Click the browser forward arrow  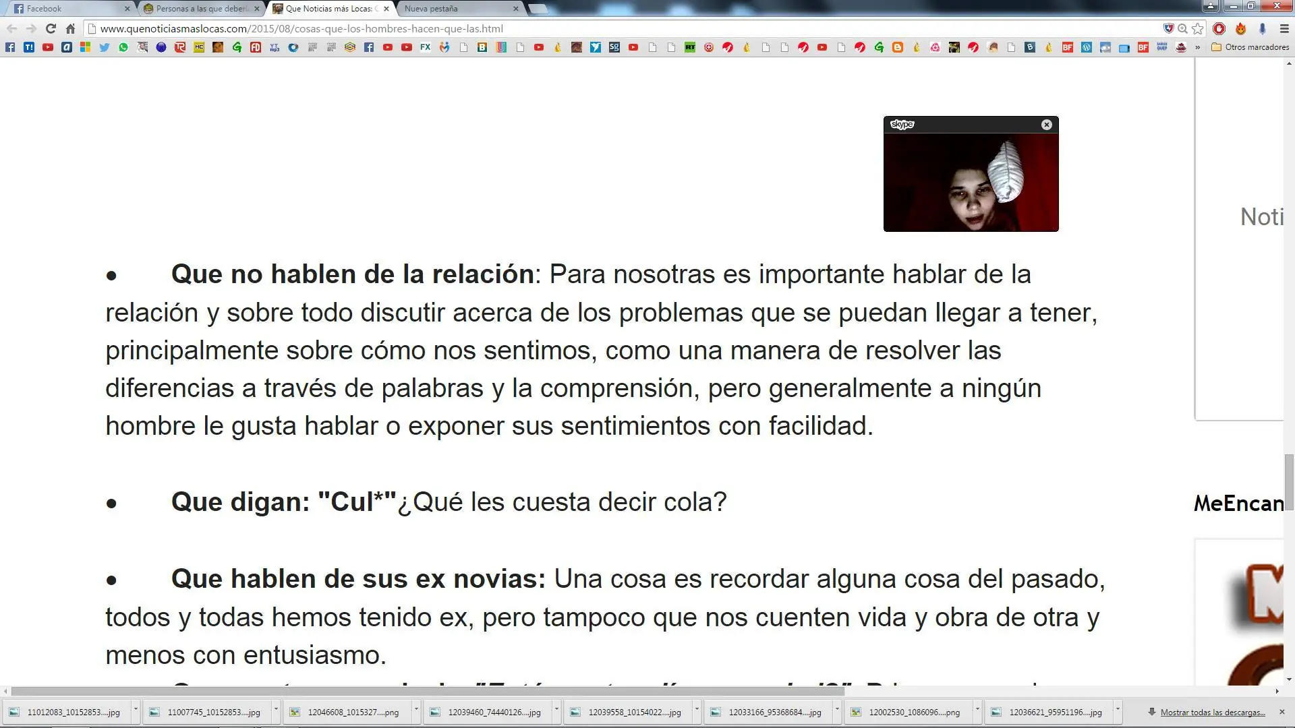pyautogui.click(x=31, y=29)
